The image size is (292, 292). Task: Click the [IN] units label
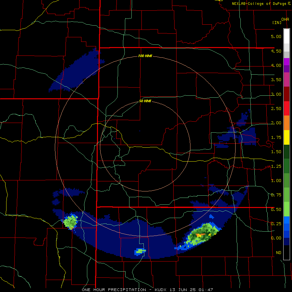click(277, 22)
